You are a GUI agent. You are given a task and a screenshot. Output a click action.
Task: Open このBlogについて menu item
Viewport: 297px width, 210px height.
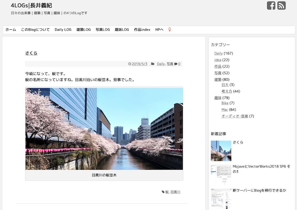35,30
